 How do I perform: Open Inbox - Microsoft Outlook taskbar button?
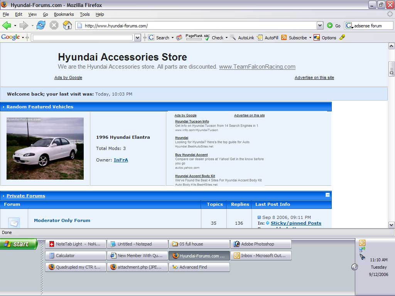tap(261, 256)
